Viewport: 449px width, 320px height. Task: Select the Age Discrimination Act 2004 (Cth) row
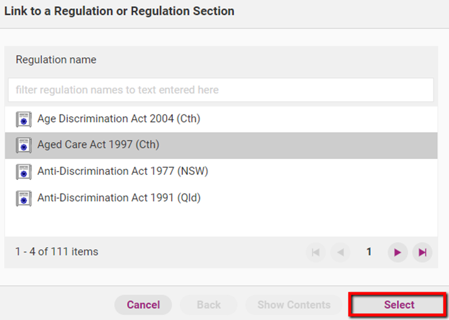(x=119, y=119)
